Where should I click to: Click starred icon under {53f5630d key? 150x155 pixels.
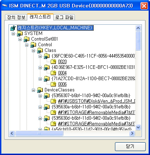pyautogui.click(x=53, y=124)
